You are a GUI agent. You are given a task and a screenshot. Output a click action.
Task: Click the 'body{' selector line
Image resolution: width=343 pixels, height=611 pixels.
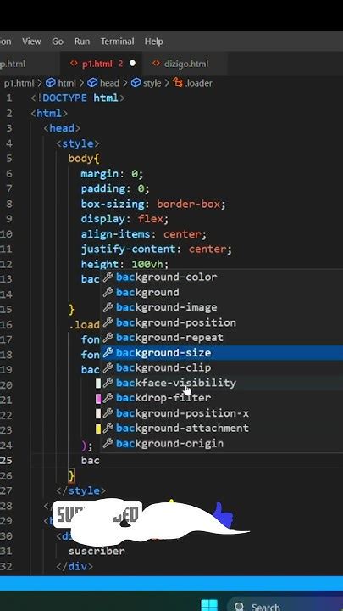[x=84, y=159]
